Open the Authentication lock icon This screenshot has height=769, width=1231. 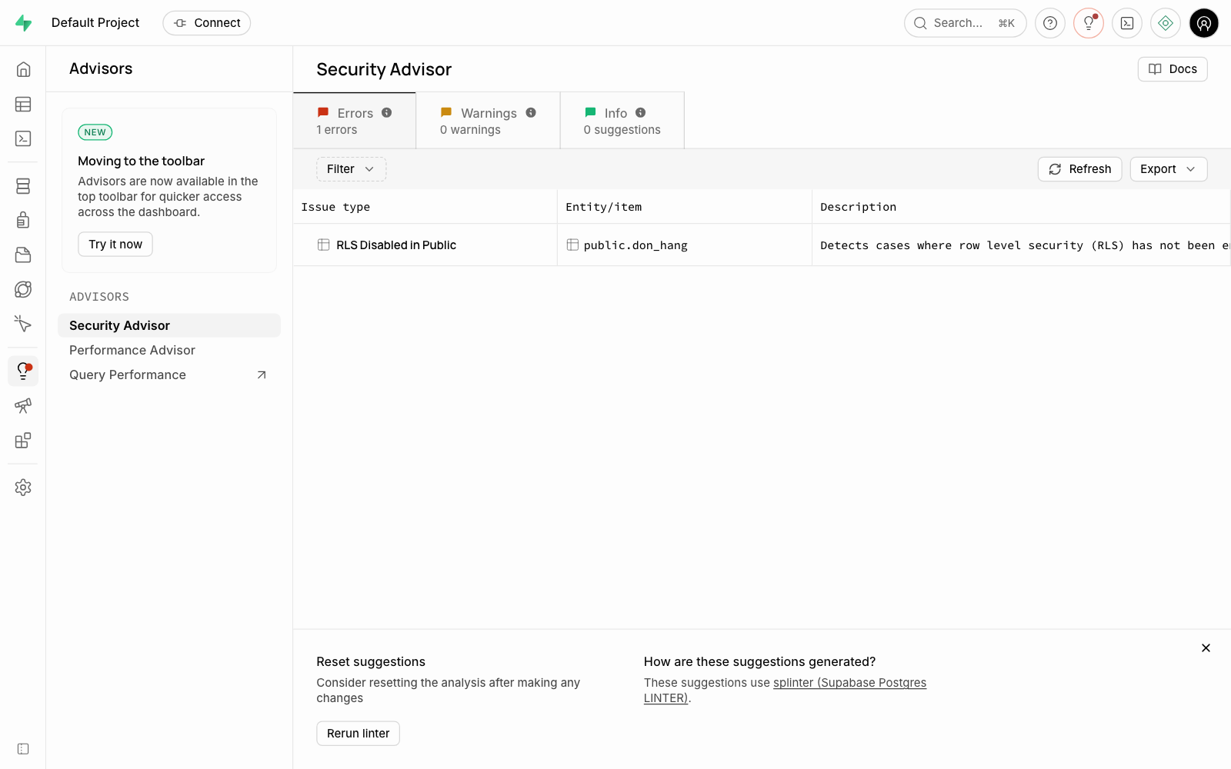point(23,221)
